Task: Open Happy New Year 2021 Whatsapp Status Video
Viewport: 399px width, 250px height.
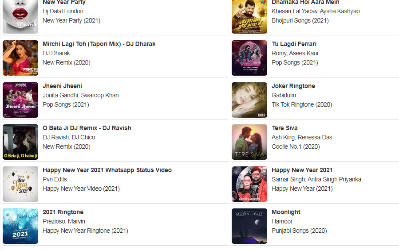Action: coord(107,170)
